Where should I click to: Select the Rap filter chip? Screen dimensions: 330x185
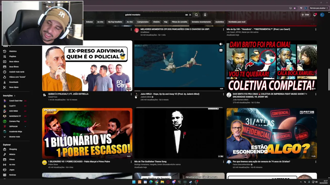click(166, 22)
